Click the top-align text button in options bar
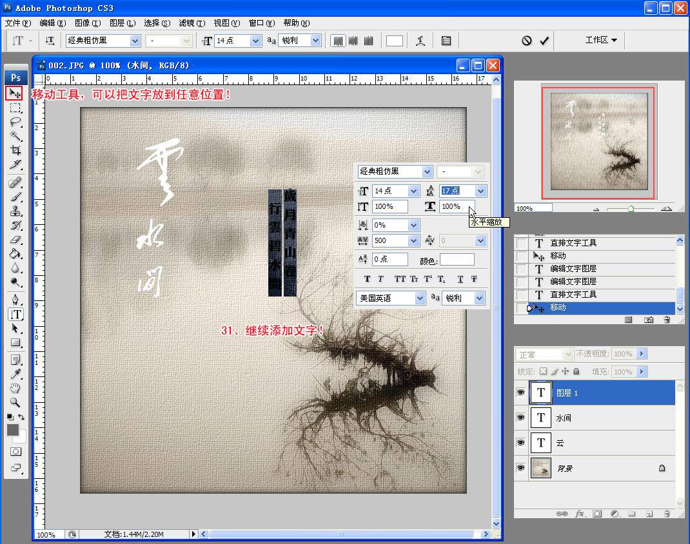This screenshot has height=544, width=690. [337, 41]
